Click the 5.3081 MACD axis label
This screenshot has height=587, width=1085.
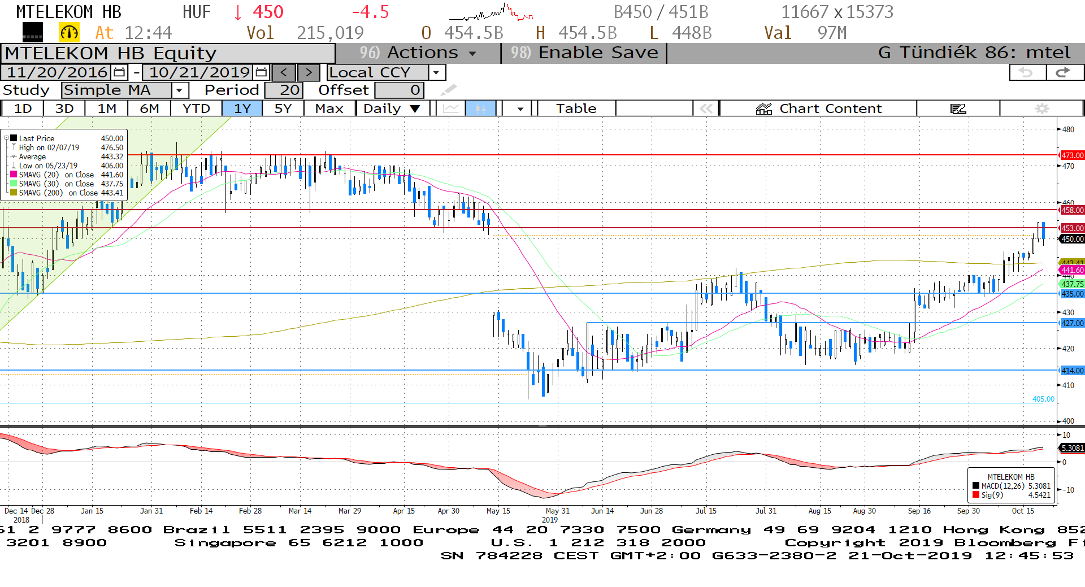(1071, 448)
